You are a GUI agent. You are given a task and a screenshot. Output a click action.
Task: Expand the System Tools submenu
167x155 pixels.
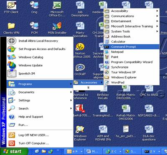132,31
